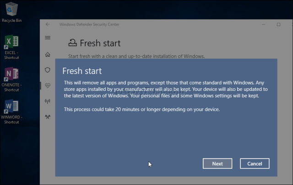The height and width of the screenshot is (185, 293).
Task: Open the hamburger menu in sidebar
Action: coord(48,37)
